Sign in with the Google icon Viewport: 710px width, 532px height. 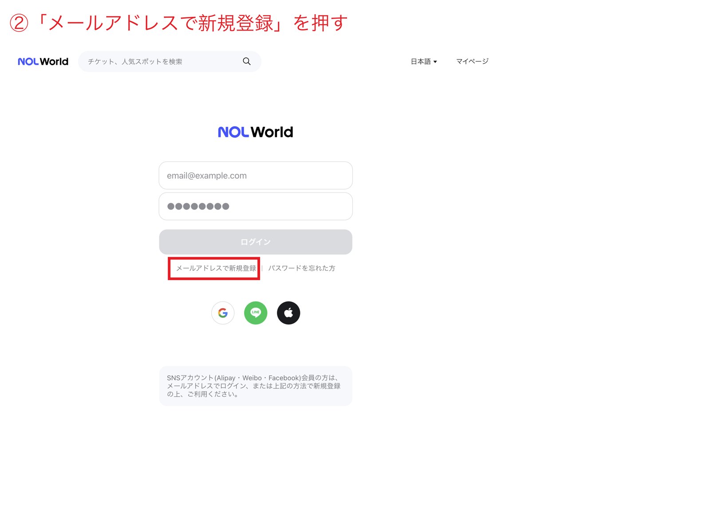[223, 313]
